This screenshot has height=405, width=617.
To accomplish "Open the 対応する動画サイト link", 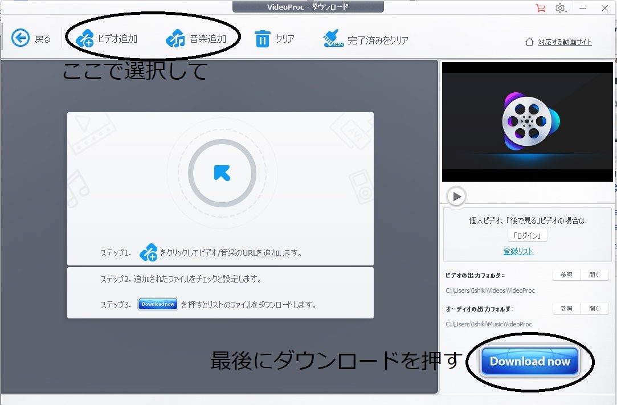I will (x=565, y=42).
